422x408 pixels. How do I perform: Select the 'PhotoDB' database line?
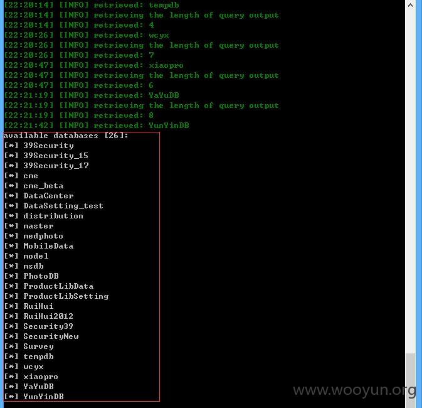point(31,276)
